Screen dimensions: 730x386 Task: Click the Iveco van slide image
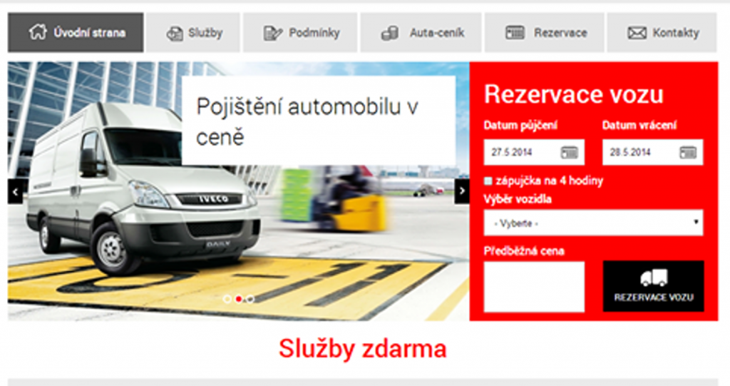(x=238, y=191)
